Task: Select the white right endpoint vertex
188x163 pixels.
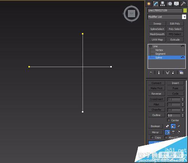Action: [111, 67]
